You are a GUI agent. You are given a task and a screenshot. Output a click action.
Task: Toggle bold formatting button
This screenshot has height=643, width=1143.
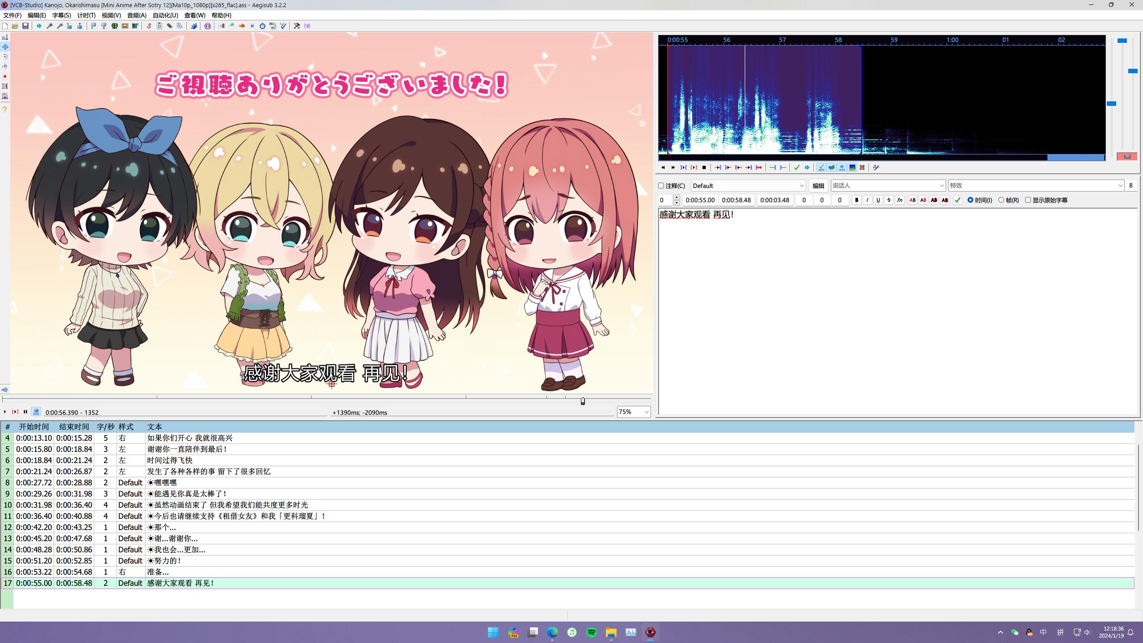pyautogui.click(x=856, y=200)
